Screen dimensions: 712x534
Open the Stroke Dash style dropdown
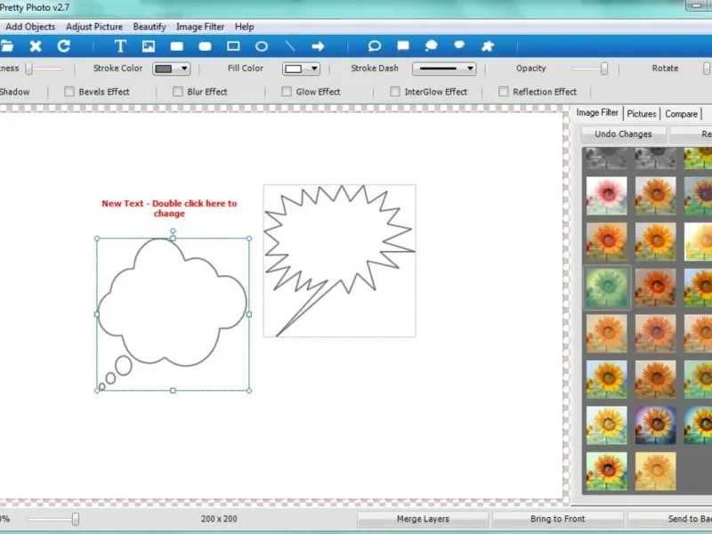(x=444, y=69)
